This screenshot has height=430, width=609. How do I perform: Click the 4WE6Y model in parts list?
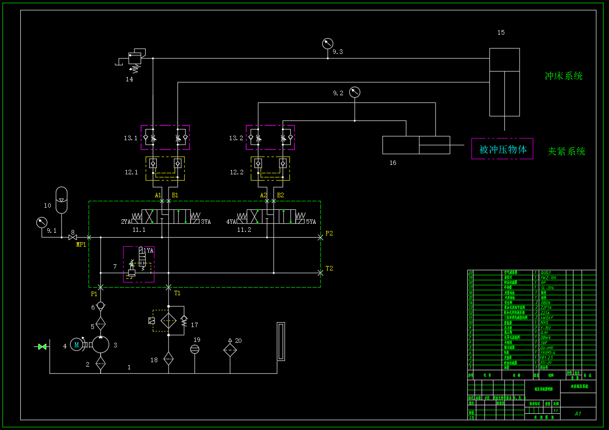[547, 318]
